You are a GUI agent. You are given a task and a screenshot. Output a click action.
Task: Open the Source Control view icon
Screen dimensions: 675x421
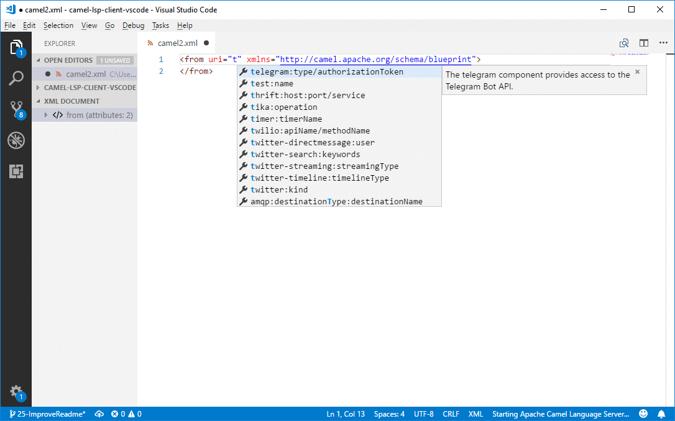(x=16, y=109)
